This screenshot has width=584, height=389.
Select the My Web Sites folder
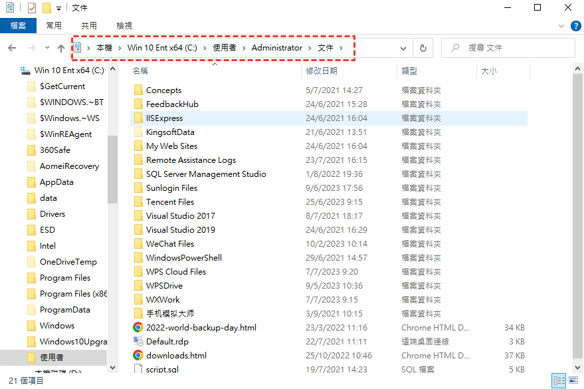(171, 146)
